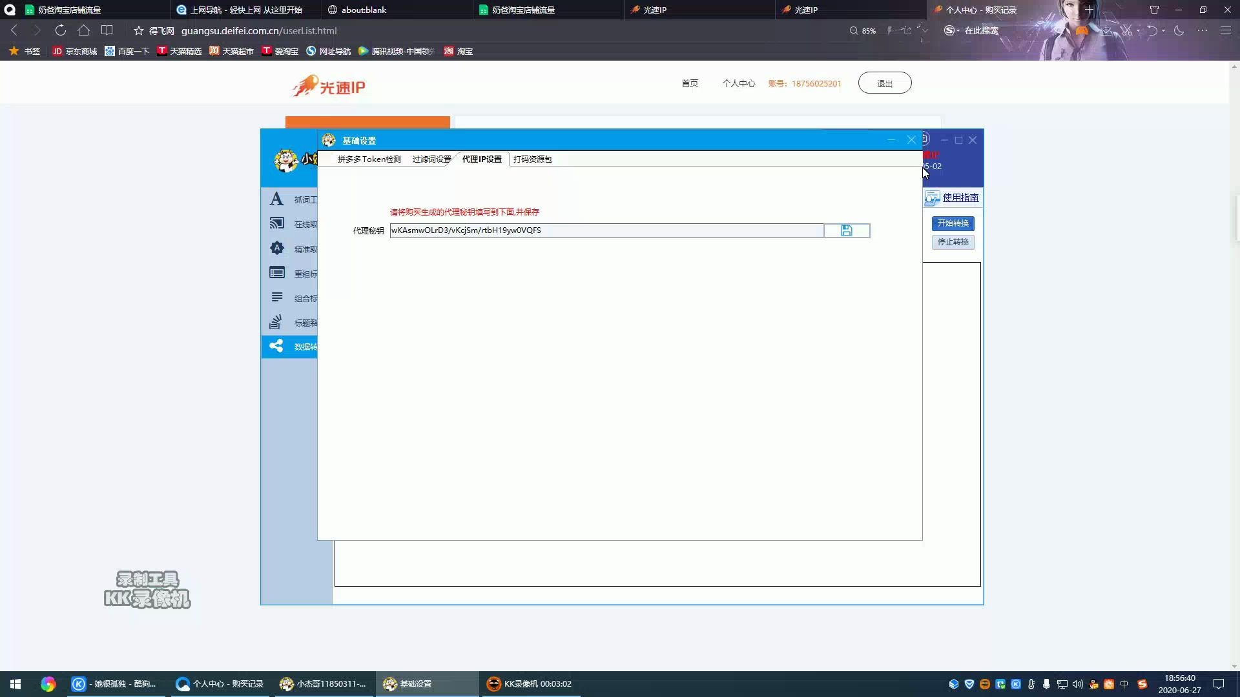Expand the search engine dropdown
The image size is (1240, 697).
tap(952, 30)
